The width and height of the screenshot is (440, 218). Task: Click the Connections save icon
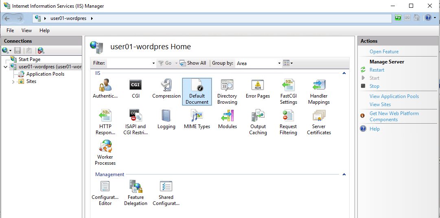tap(18, 51)
